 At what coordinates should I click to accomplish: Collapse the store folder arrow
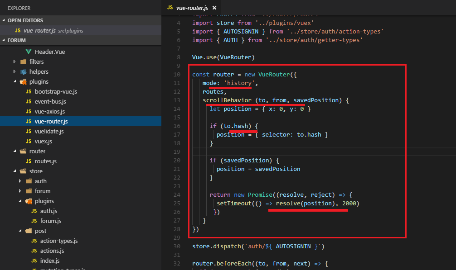pos(15,171)
